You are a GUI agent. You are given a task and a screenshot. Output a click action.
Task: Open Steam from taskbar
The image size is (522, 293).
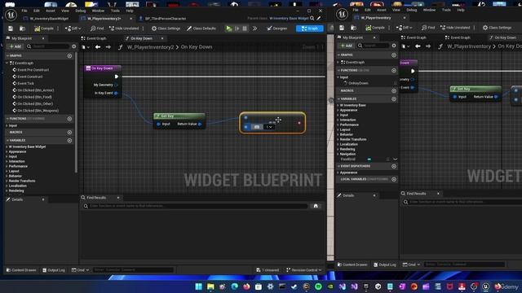coord(294,286)
